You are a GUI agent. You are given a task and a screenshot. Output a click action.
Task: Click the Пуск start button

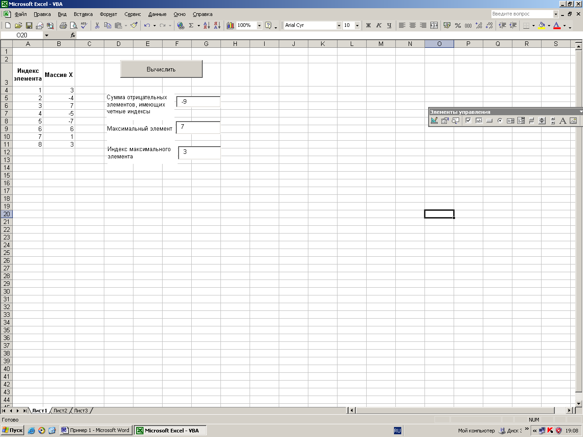click(12, 430)
